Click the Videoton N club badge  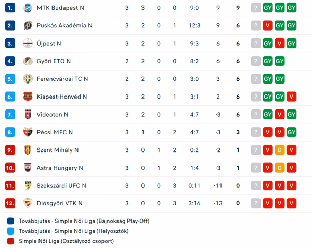point(28,114)
